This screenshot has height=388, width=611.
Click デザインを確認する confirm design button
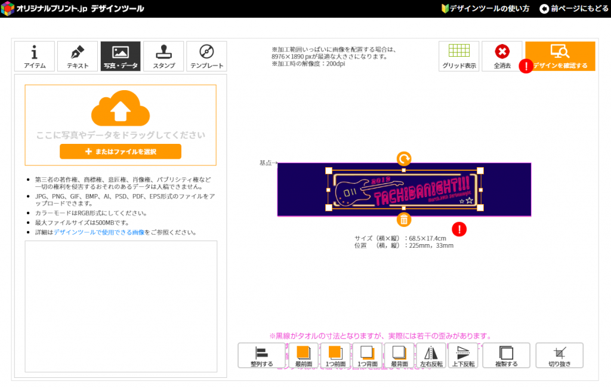coord(560,56)
